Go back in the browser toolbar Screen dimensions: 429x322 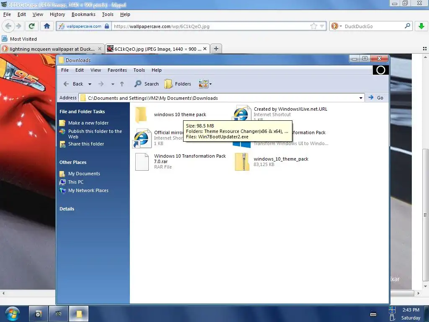pos(8,26)
